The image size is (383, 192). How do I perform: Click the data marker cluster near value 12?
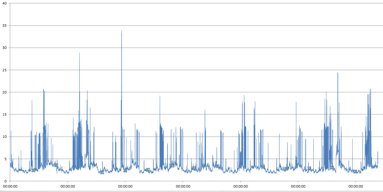point(79,129)
